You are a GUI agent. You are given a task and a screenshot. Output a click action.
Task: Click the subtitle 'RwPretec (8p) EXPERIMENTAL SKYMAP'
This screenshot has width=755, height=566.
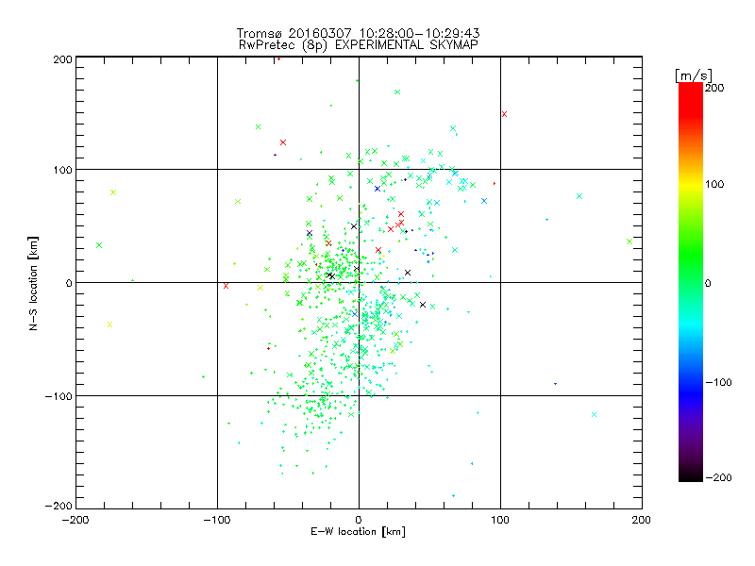pos(359,45)
